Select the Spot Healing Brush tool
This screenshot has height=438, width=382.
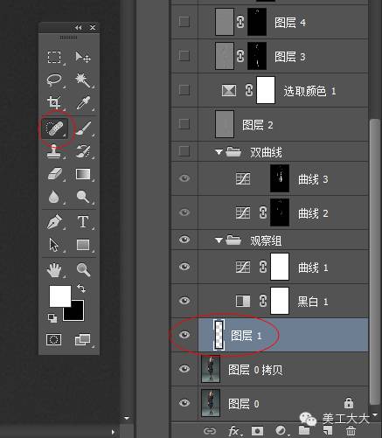pyautogui.click(x=54, y=129)
